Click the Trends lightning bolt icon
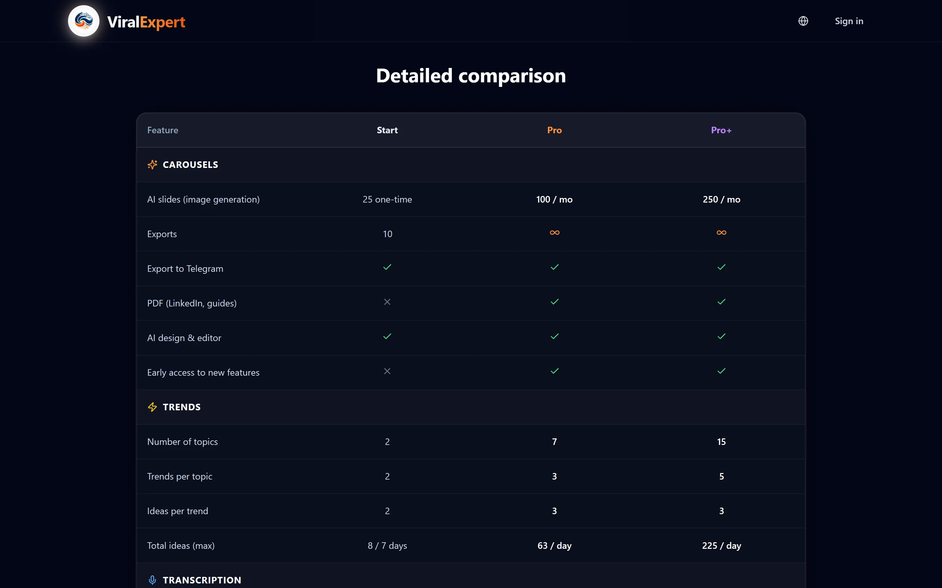This screenshot has height=588, width=942. pyautogui.click(x=152, y=407)
